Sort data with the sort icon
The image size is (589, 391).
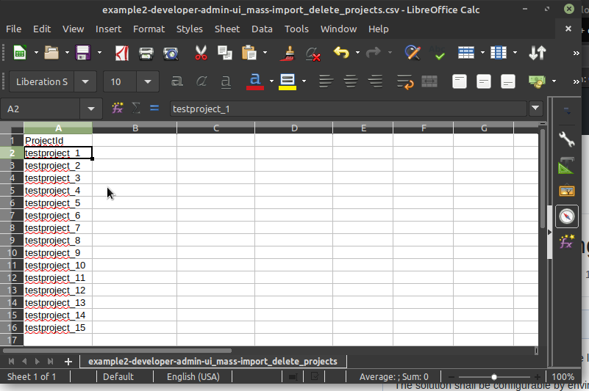538,53
